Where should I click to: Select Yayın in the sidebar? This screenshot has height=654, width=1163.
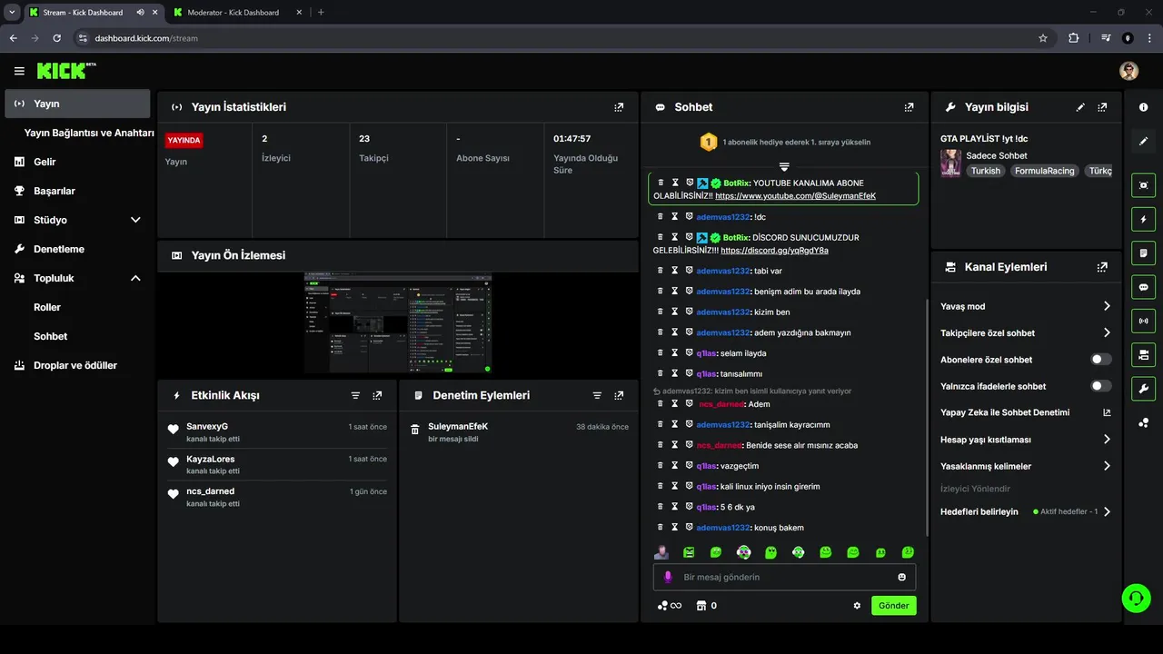[x=77, y=104]
